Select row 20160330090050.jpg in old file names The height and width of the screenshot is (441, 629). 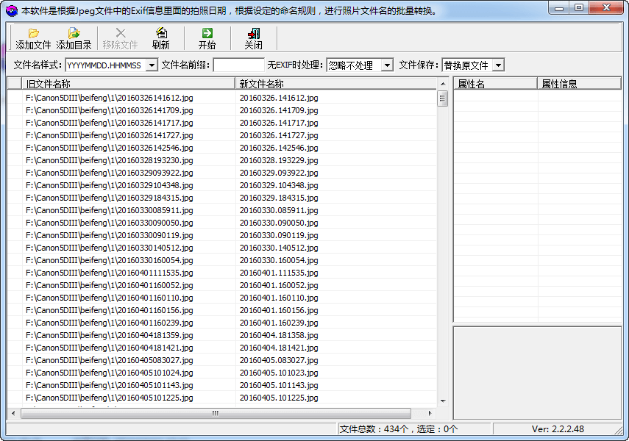(x=109, y=223)
